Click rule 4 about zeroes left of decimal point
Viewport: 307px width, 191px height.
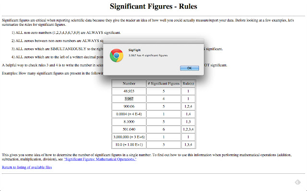(57, 57)
